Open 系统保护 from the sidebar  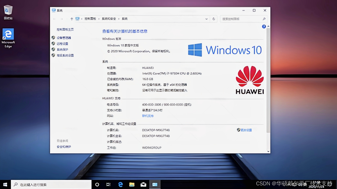coord(62,50)
